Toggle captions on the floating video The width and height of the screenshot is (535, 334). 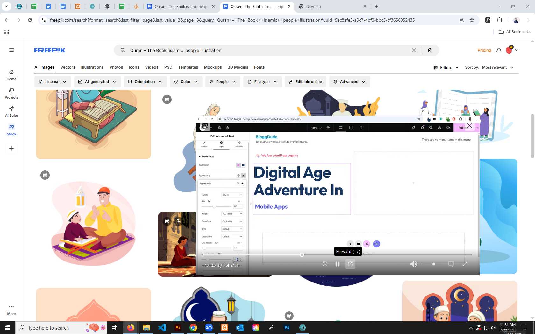[451, 264]
